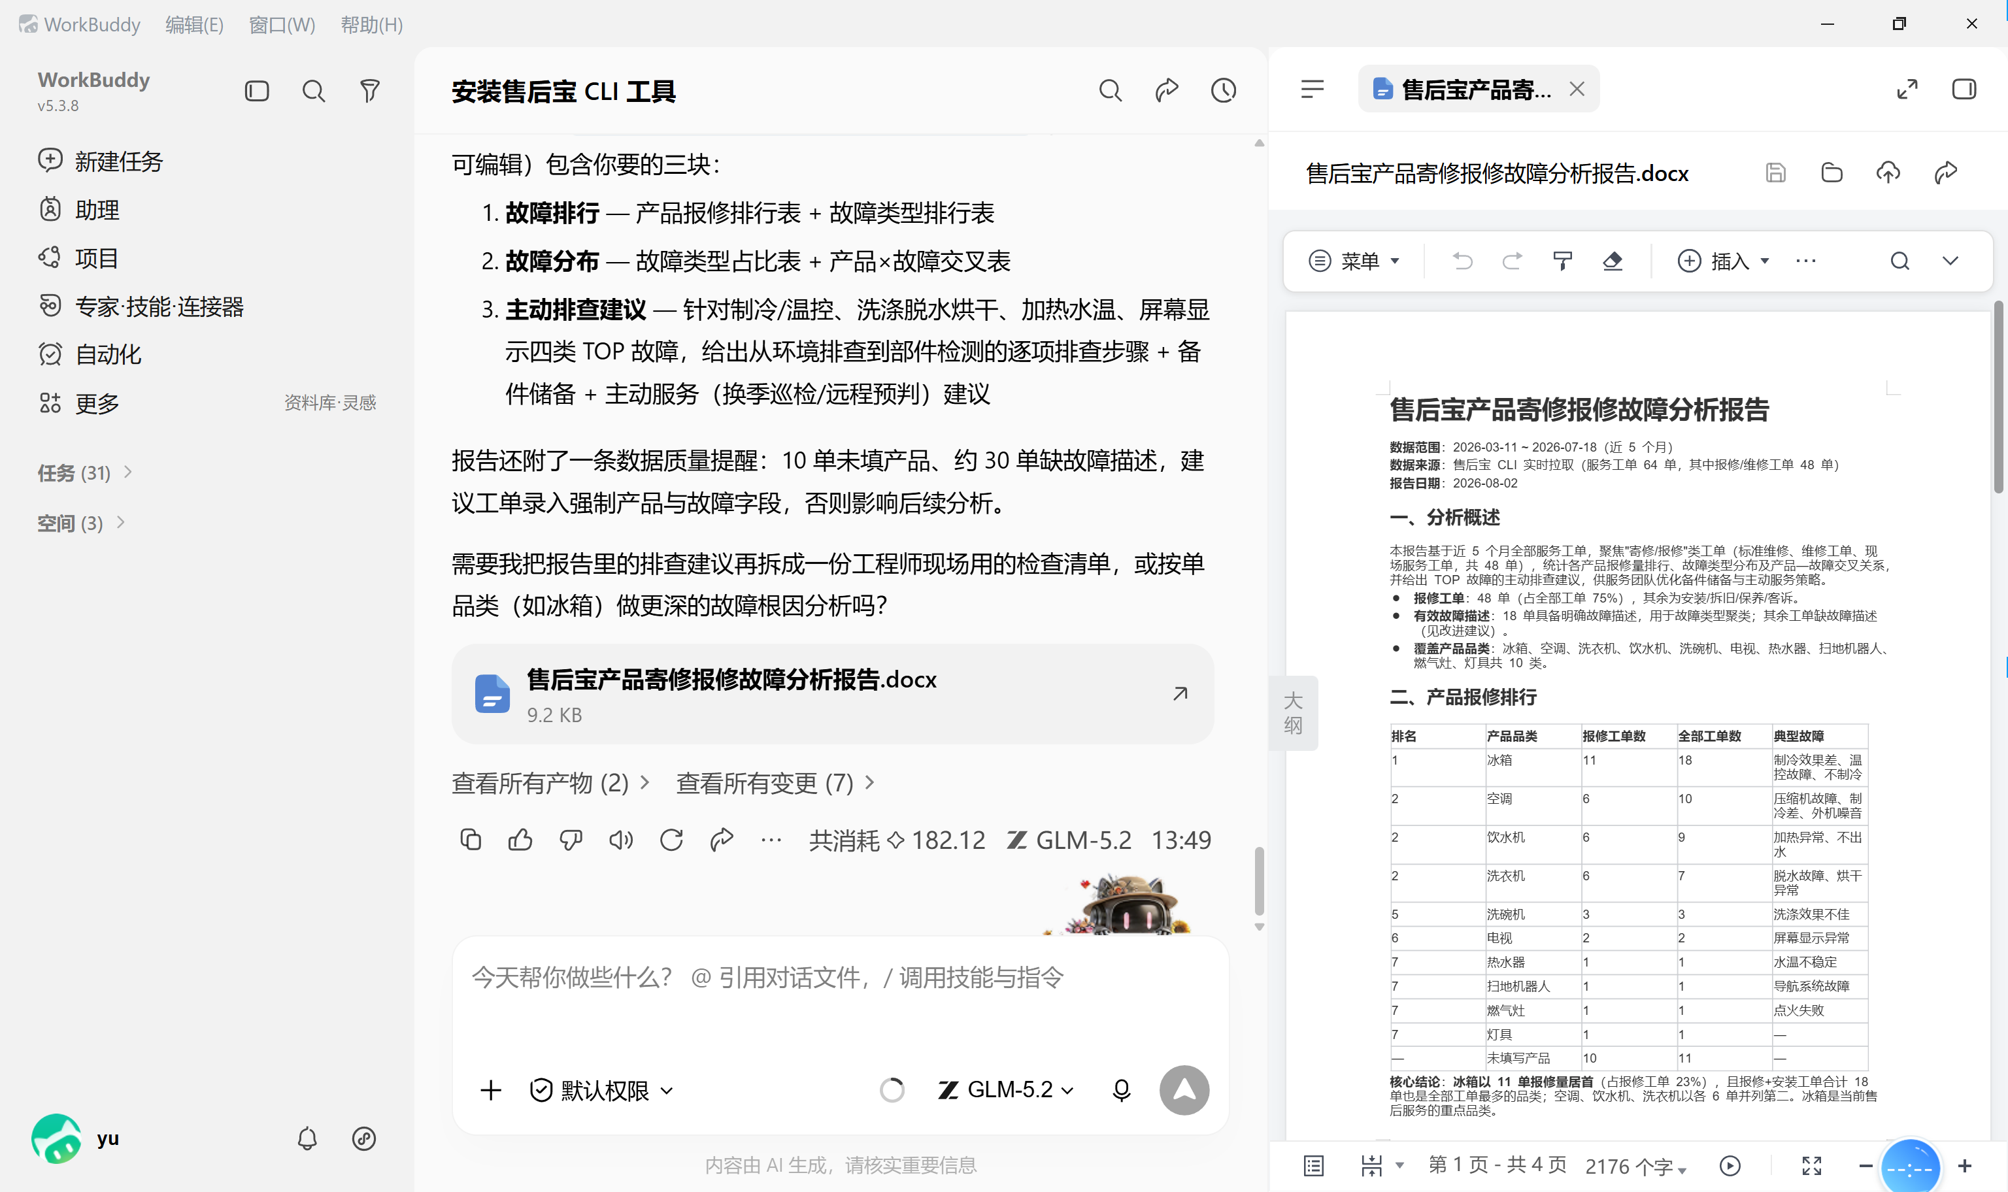Add attachment with the plus icon
Viewport: 2008px width, 1192px height.
(x=491, y=1090)
